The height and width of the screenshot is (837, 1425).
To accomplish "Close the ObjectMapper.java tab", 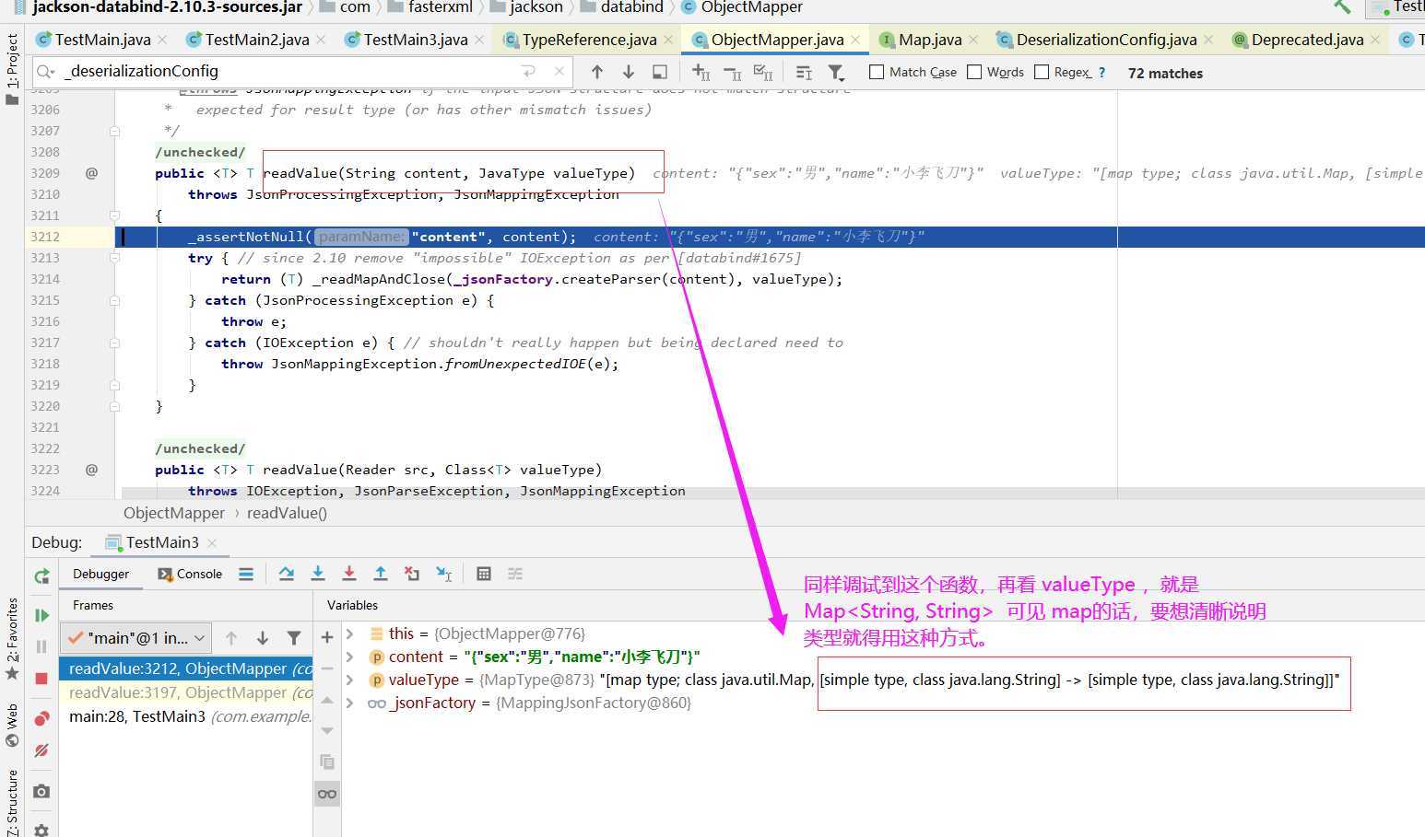I will [855, 40].
